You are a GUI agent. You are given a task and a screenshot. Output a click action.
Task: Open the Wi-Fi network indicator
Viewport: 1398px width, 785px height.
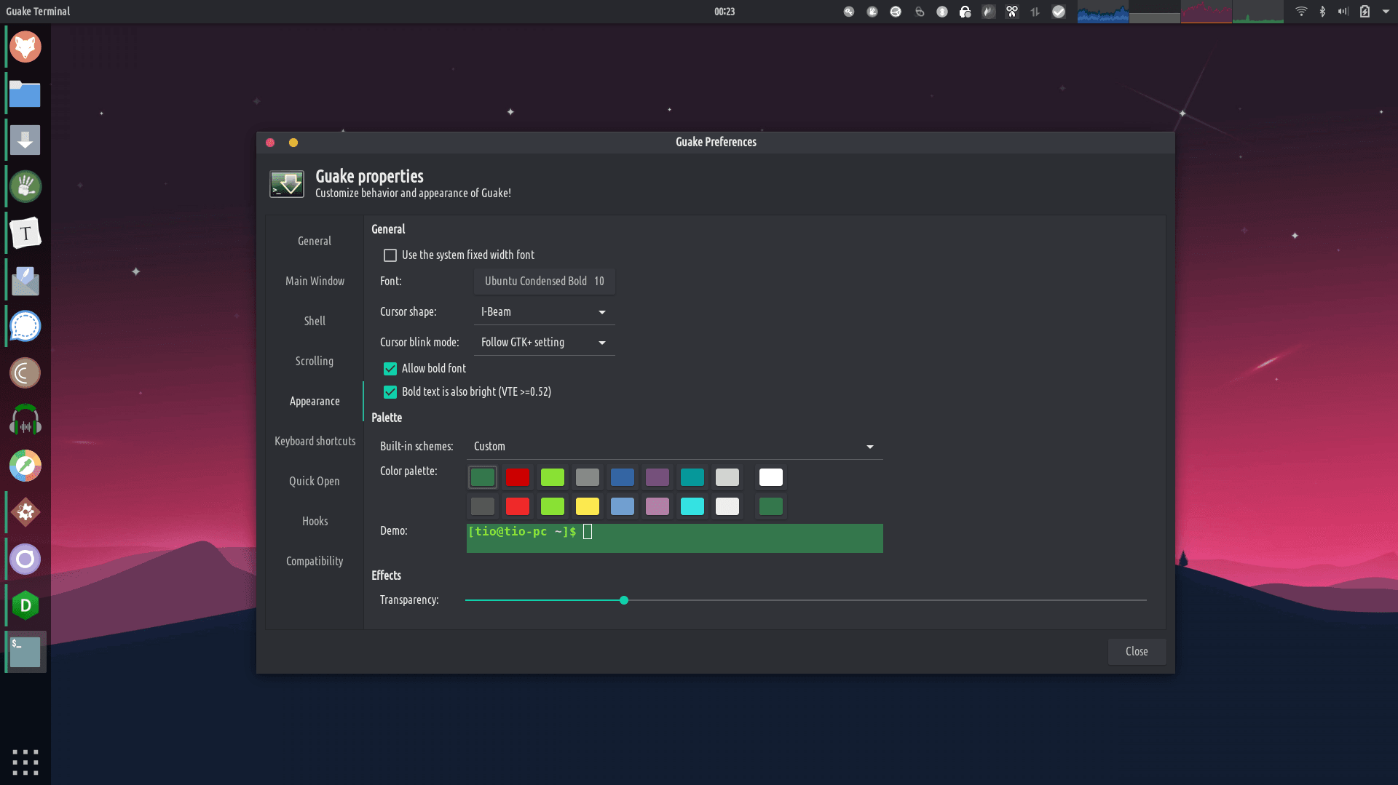pos(1301,12)
